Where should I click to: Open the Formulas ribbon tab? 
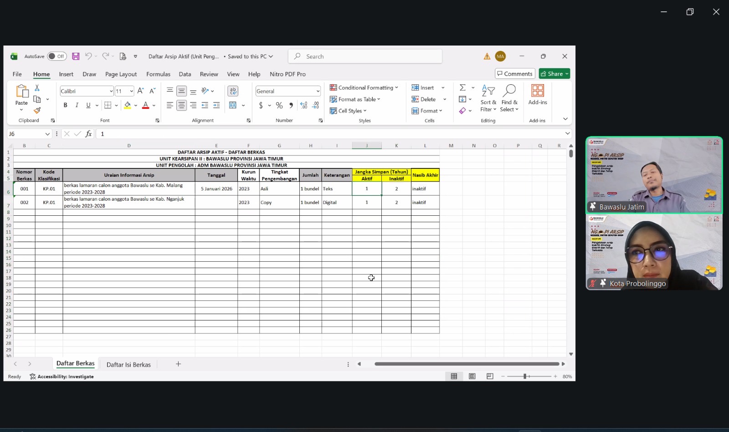pos(158,74)
